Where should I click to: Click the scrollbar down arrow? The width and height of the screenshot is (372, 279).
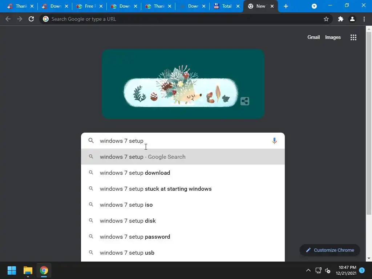point(369,258)
